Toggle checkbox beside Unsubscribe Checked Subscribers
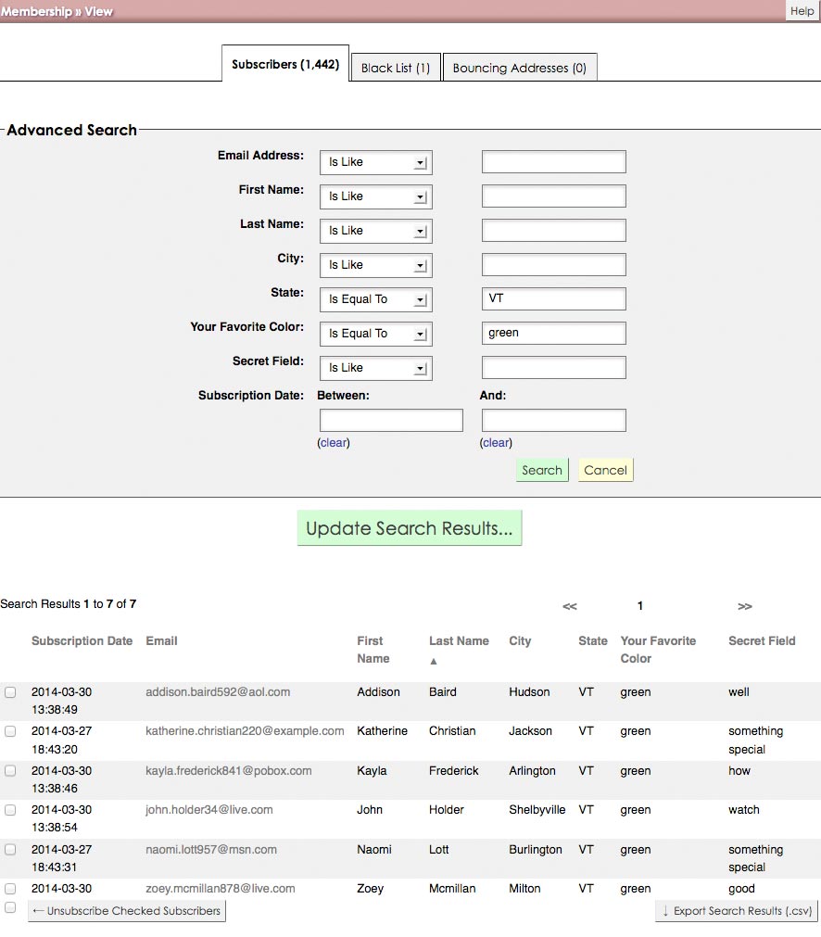 click(10, 907)
